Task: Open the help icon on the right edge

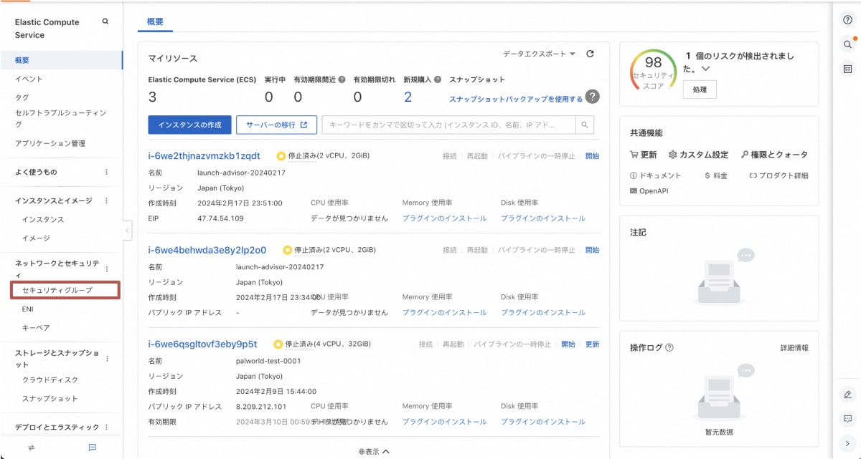Action: point(848,19)
